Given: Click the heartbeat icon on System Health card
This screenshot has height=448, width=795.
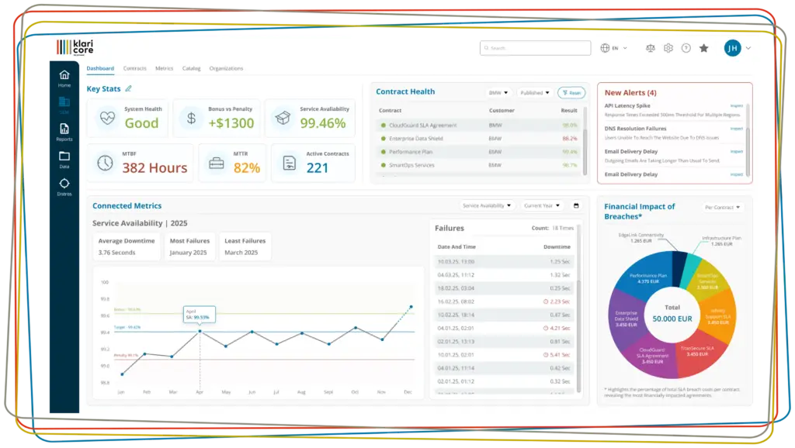Looking at the screenshot, I should pyautogui.click(x=107, y=118).
